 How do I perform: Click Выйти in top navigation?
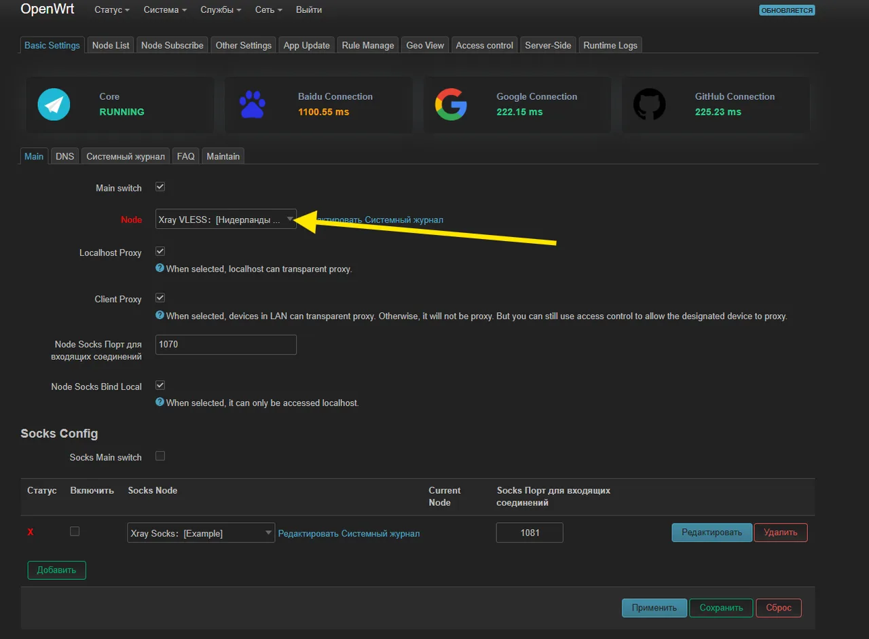click(x=309, y=10)
